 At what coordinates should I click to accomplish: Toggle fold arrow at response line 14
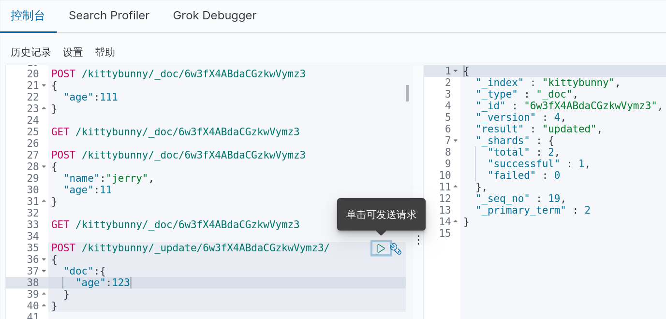click(x=456, y=222)
